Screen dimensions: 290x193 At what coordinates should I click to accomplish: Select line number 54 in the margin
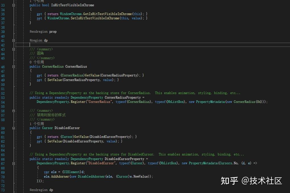click(3, 101)
